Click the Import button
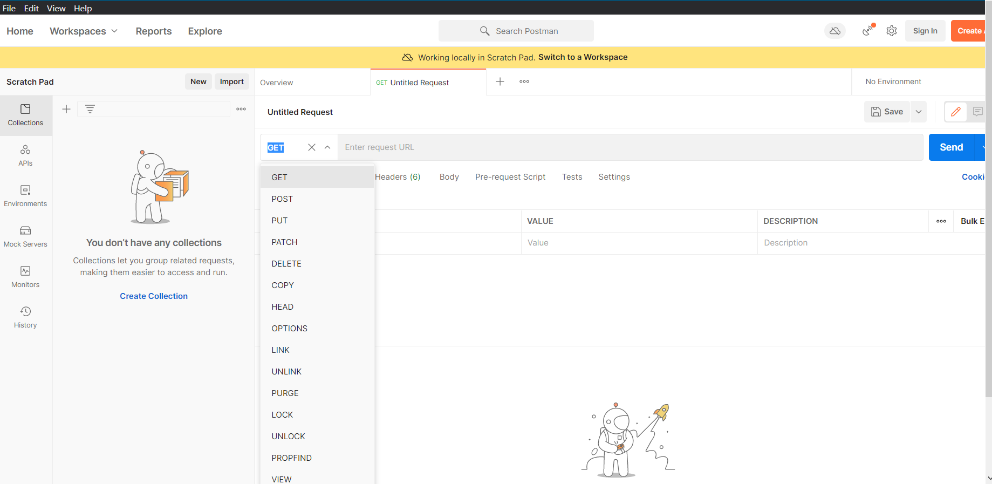This screenshot has height=484, width=992. coord(232,81)
